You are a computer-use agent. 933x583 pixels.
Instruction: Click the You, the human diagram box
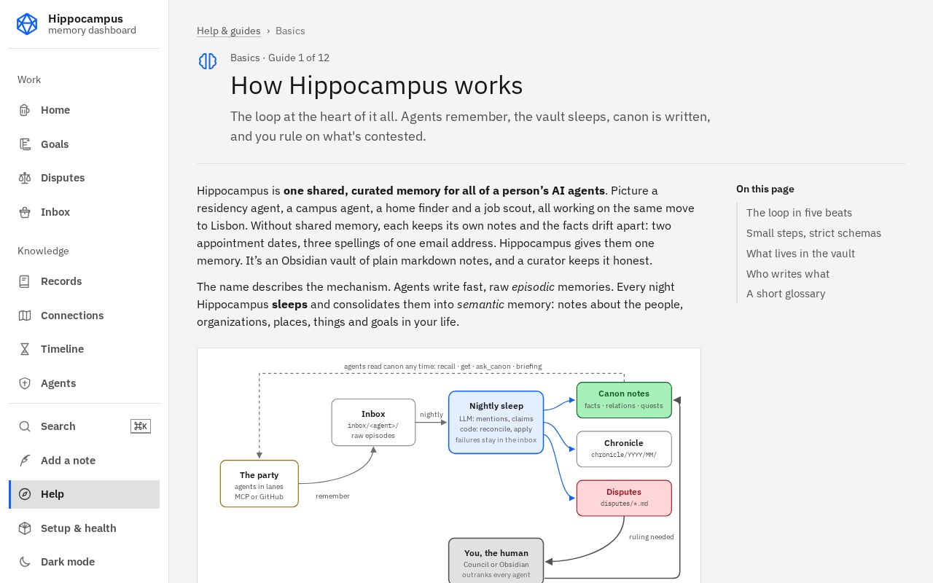pyautogui.click(x=496, y=561)
